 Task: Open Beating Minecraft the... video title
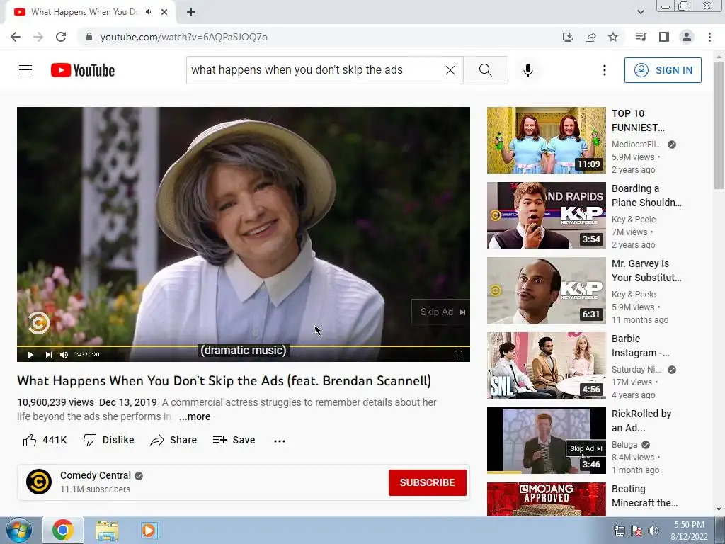pos(644,496)
